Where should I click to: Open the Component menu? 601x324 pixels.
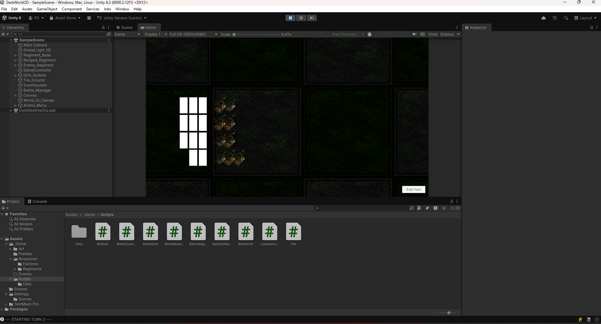tap(72, 9)
